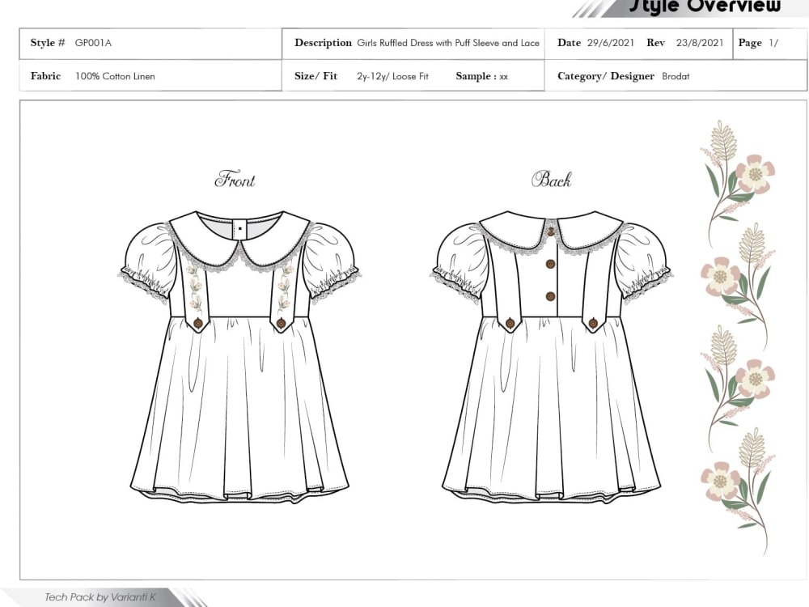Click the date value 29/6/2021
The height and width of the screenshot is (607, 809).
(610, 43)
